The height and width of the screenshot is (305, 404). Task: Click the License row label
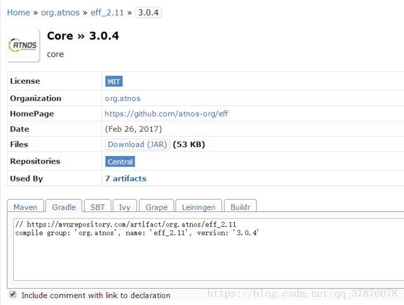(x=25, y=81)
